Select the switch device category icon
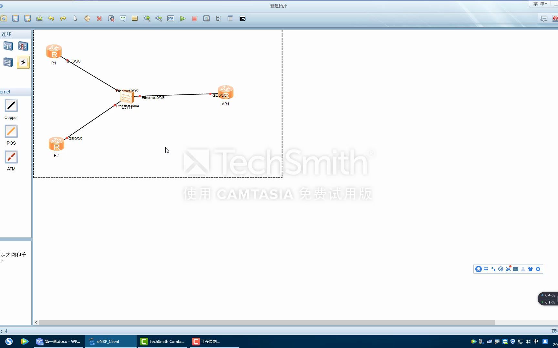 click(x=8, y=62)
